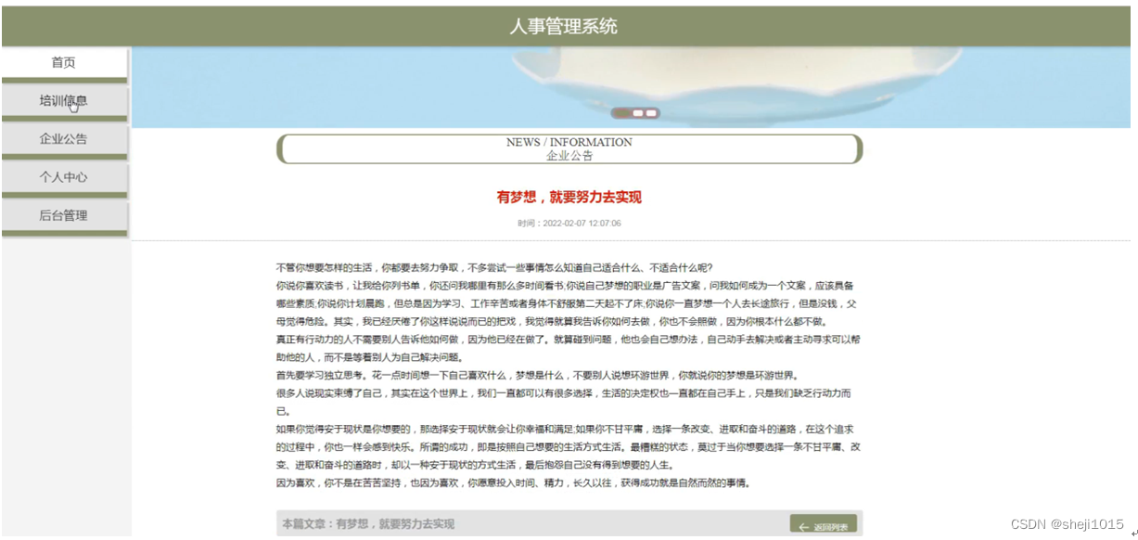
Task: Click the line starting 不管你想要怎样的生活
Action: [494, 267]
